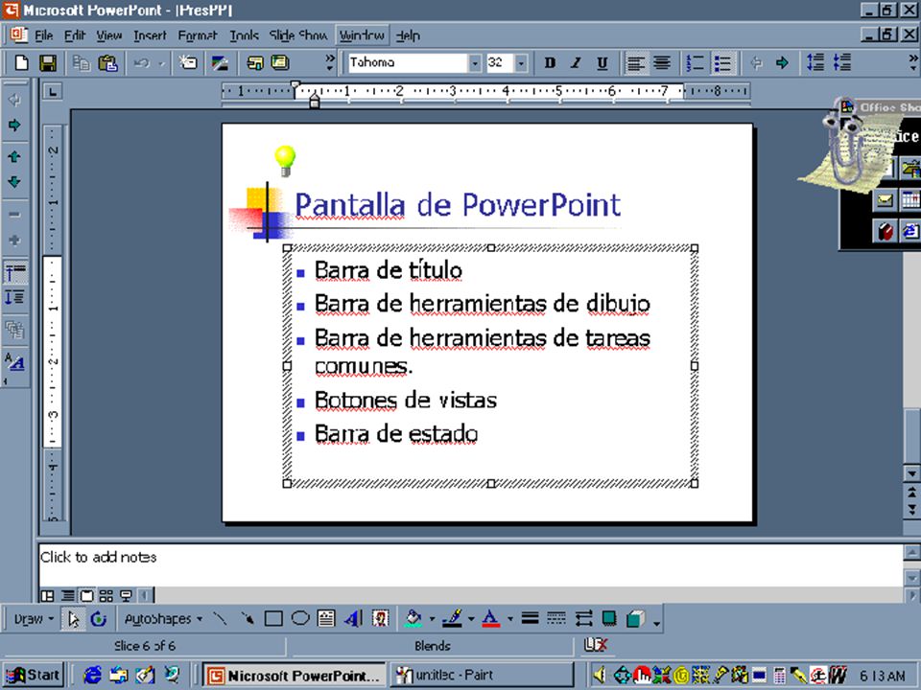The height and width of the screenshot is (690, 921).
Task: Click the Increase Paragraph Spacing icon
Action: pos(815,63)
